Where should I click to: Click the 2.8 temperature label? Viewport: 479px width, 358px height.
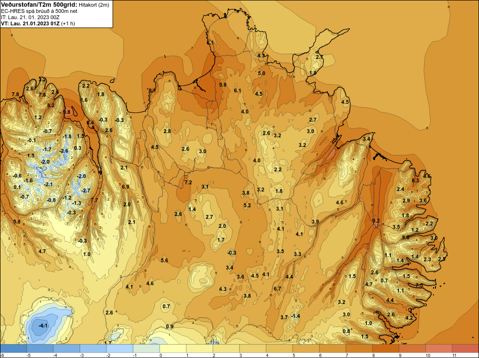pyautogui.click(x=167, y=131)
